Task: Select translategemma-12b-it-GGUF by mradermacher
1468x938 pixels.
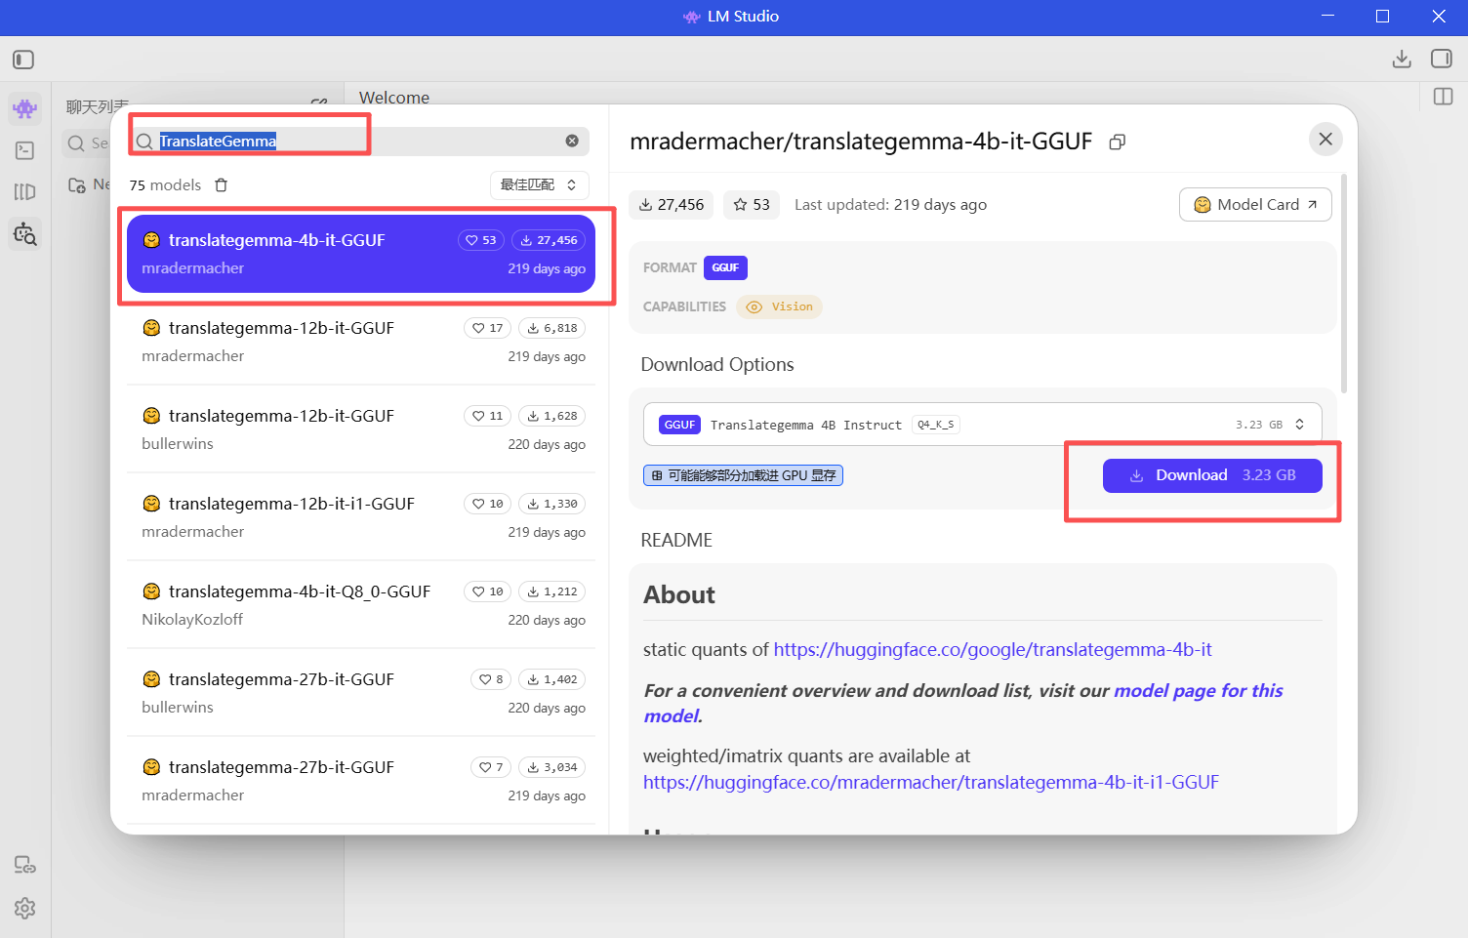Action: (361, 342)
